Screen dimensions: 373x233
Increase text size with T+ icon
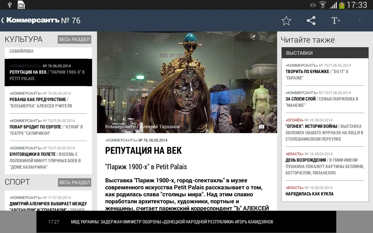pos(336,21)
